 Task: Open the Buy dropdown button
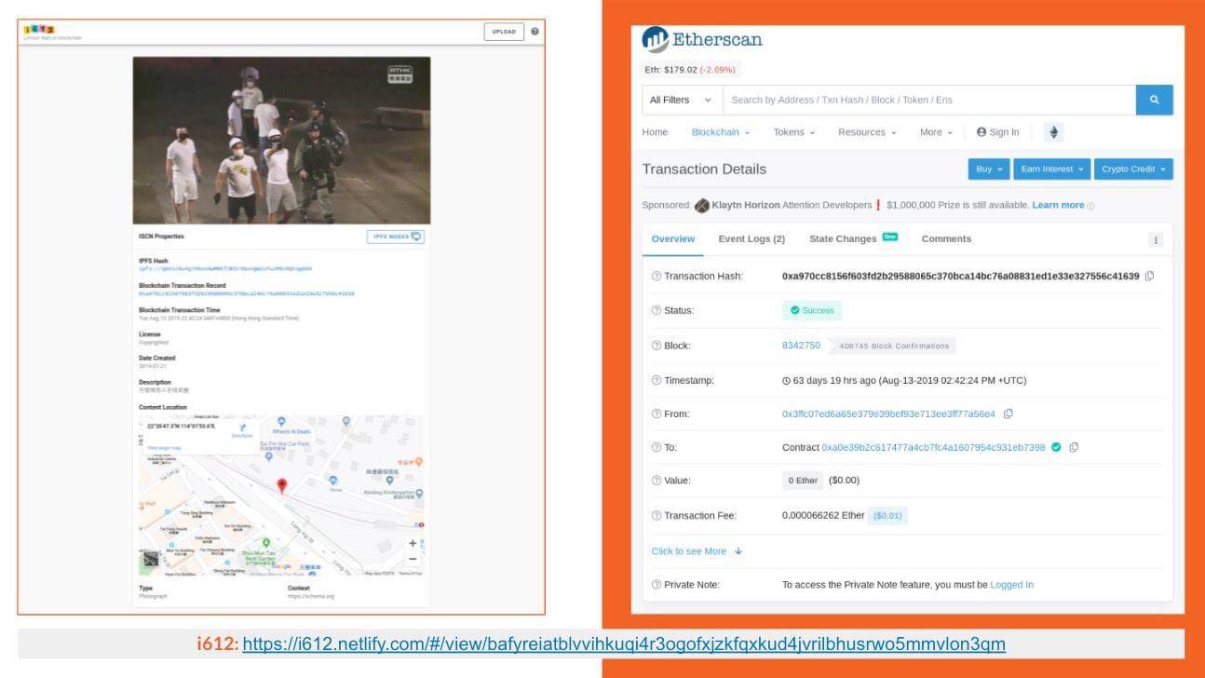(x=989, y=169)
